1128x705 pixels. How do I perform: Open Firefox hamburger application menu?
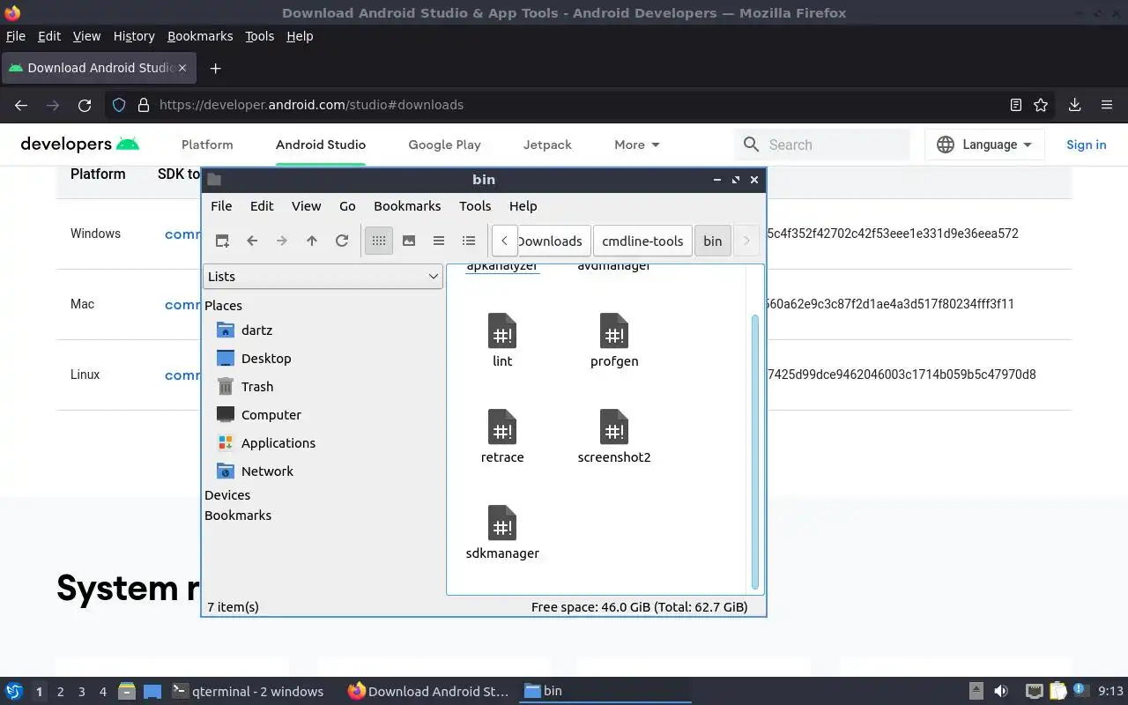point(1107,105)
